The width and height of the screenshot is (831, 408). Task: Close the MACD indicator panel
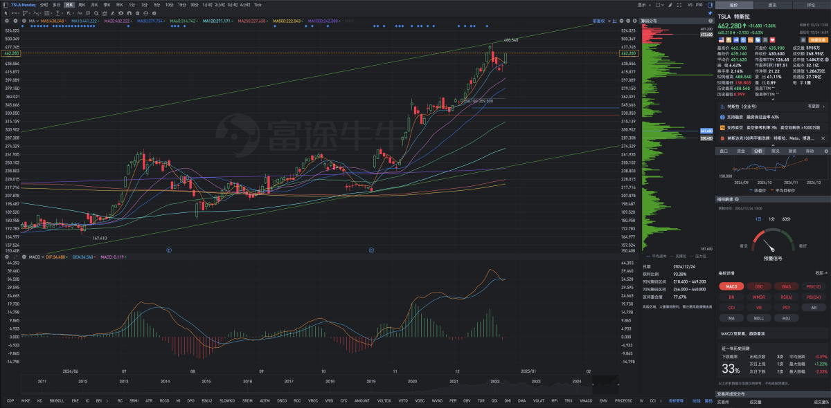click(x=24, y=257)
